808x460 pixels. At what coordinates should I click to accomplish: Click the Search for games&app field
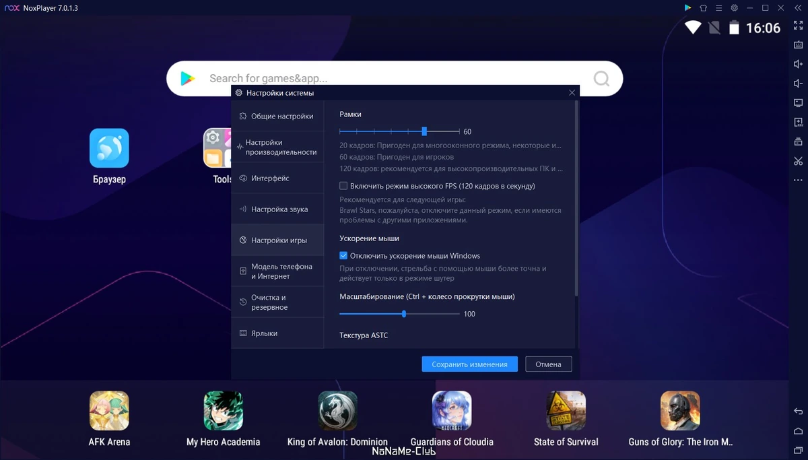pos(395,79)
